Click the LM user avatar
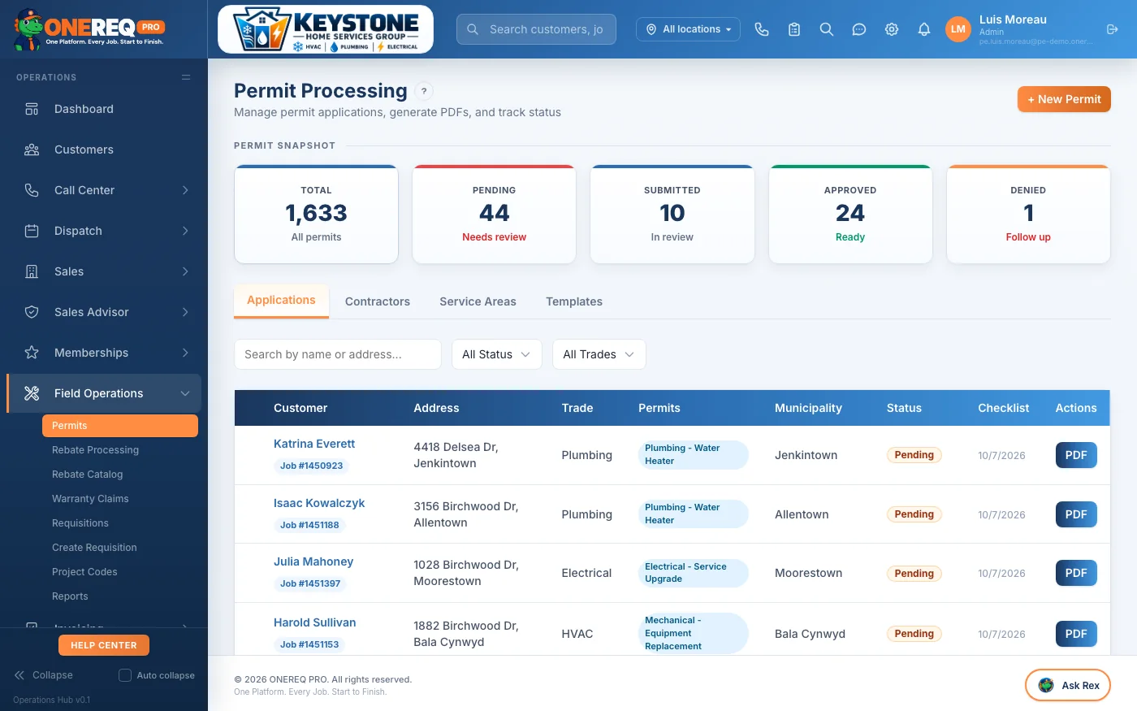1137x711 pixels. coord(958,29)
